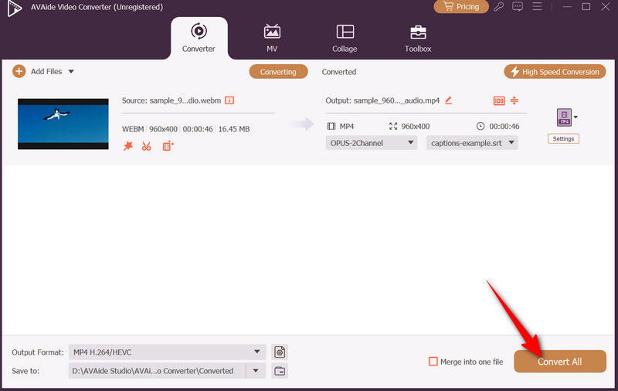The width and height of the screenshot is (618, 391).
Task: Click the scissors cut icon
Action: coord(146,146)
